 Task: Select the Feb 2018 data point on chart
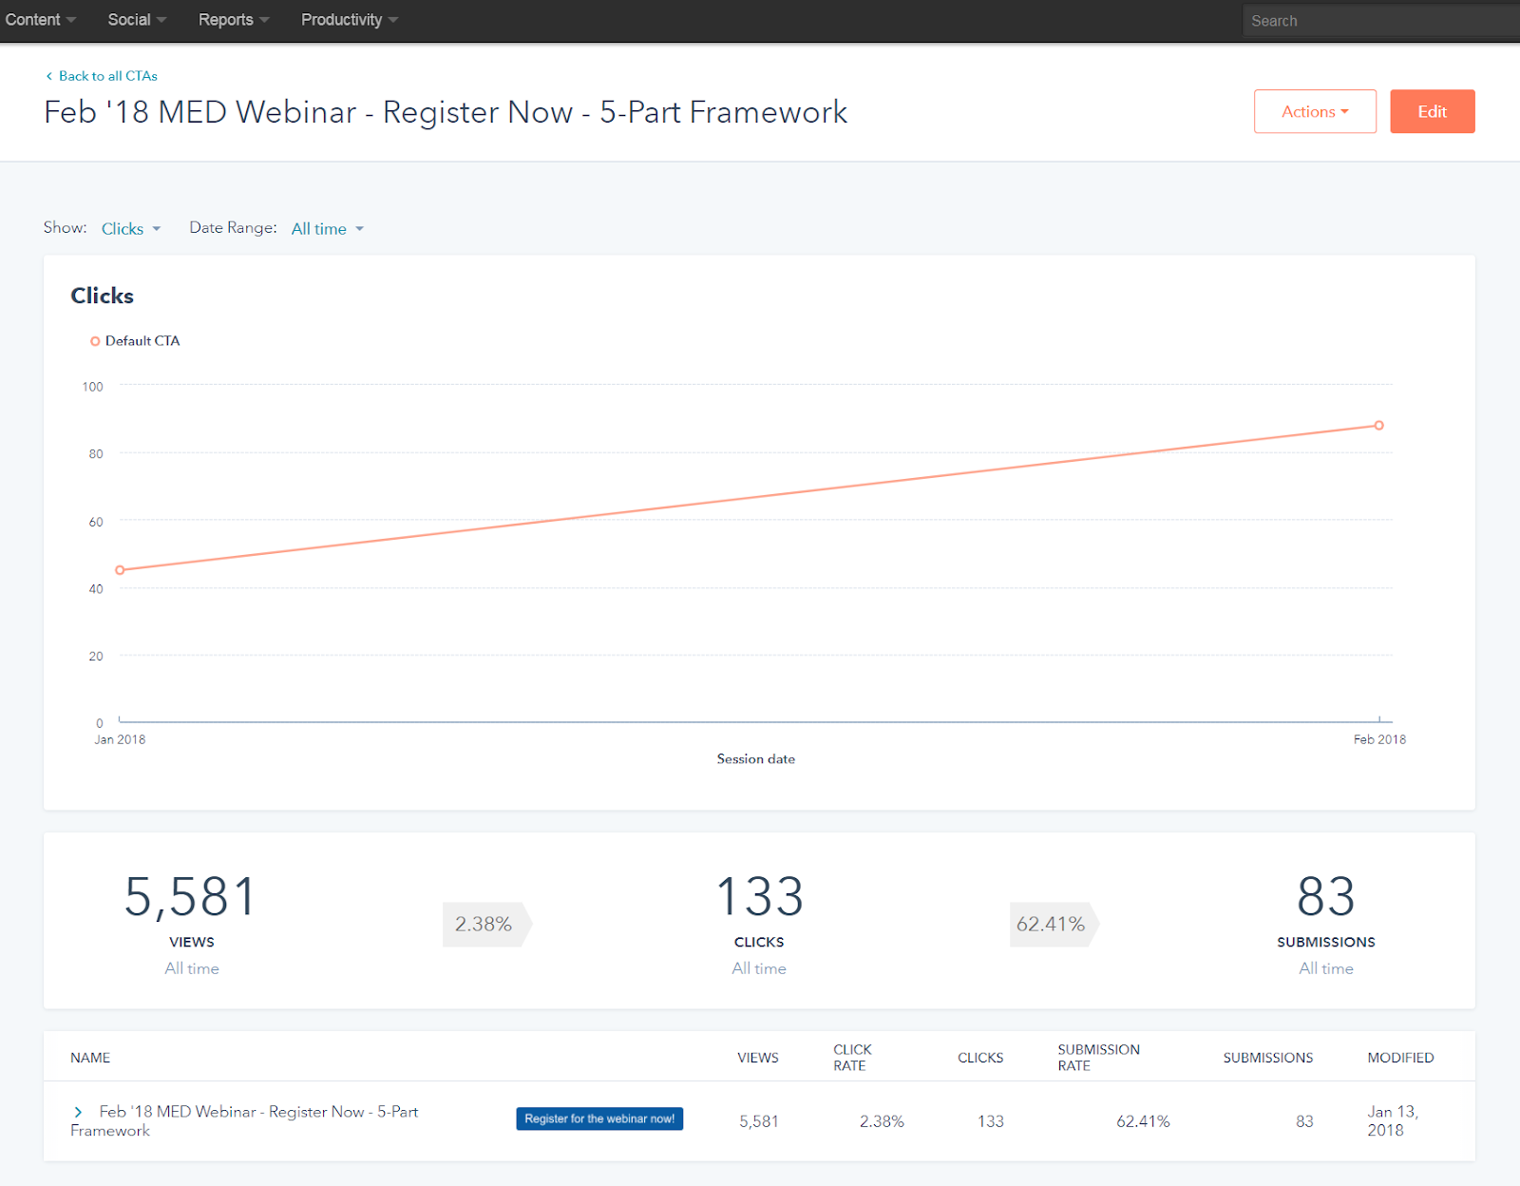coord(1378,426)
